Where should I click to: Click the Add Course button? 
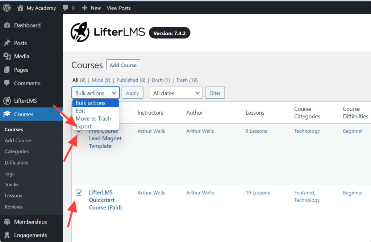(x=123, y=65)
